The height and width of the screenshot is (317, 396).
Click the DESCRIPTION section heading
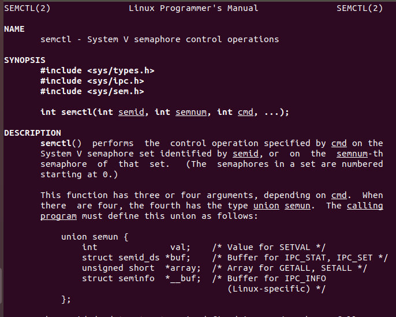pos(32,133)
